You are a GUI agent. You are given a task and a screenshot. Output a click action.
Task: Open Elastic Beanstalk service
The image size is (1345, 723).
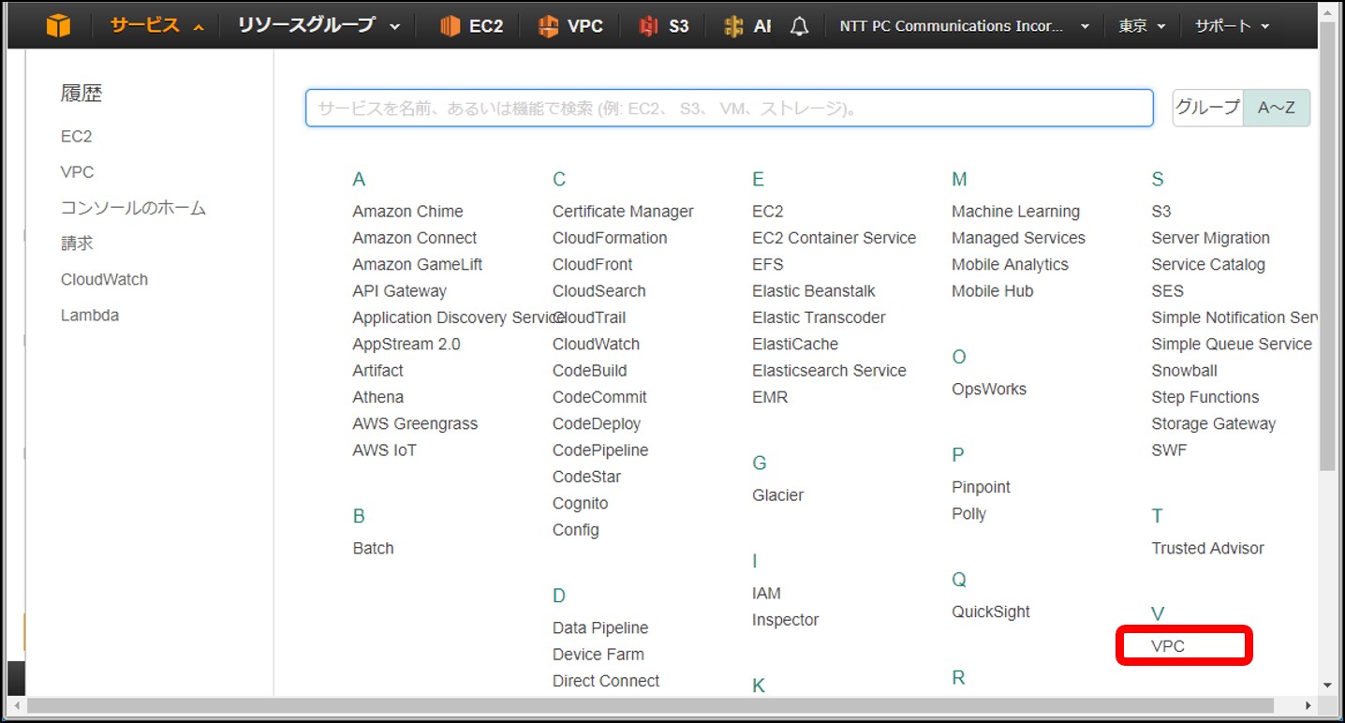point(814,291)
